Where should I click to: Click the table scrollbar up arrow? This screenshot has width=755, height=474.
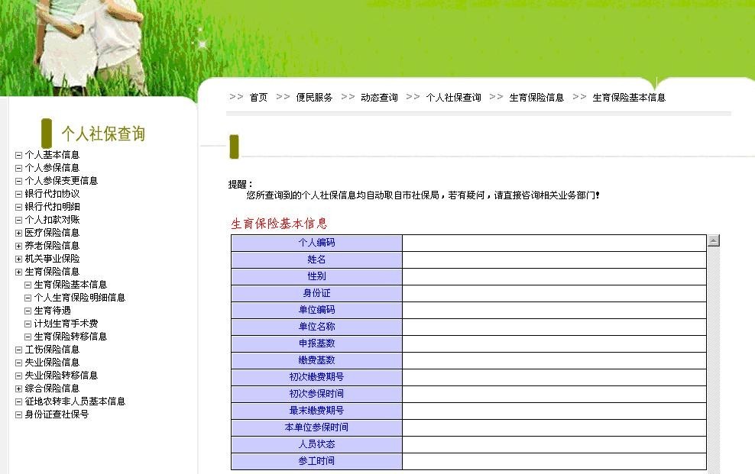[x=714, y=239]
